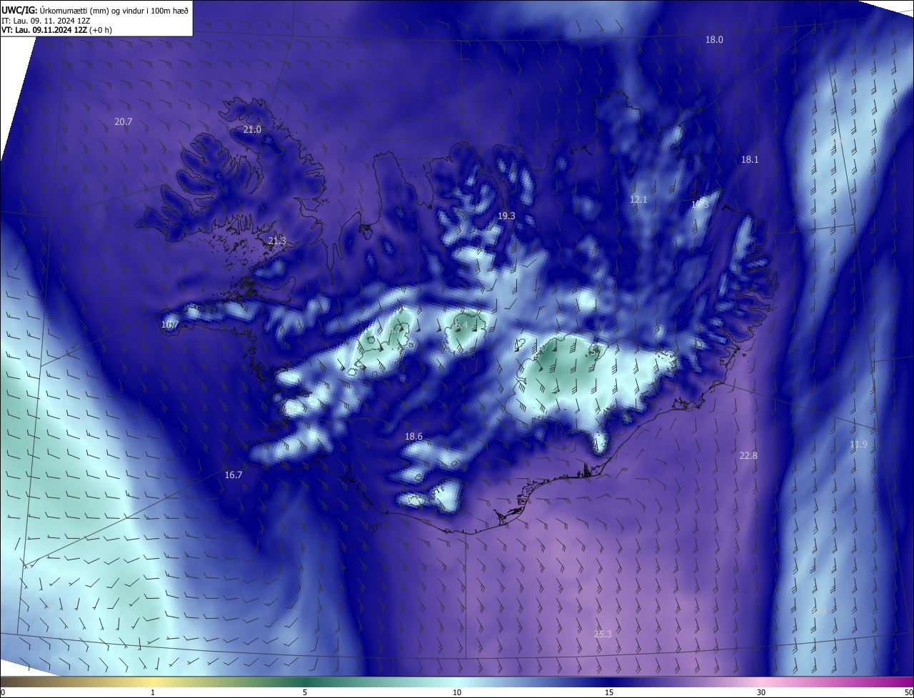This screenshot has width=914, height=698.
Task: Click the 18.1 value on the map
Action: coord(749,160)
